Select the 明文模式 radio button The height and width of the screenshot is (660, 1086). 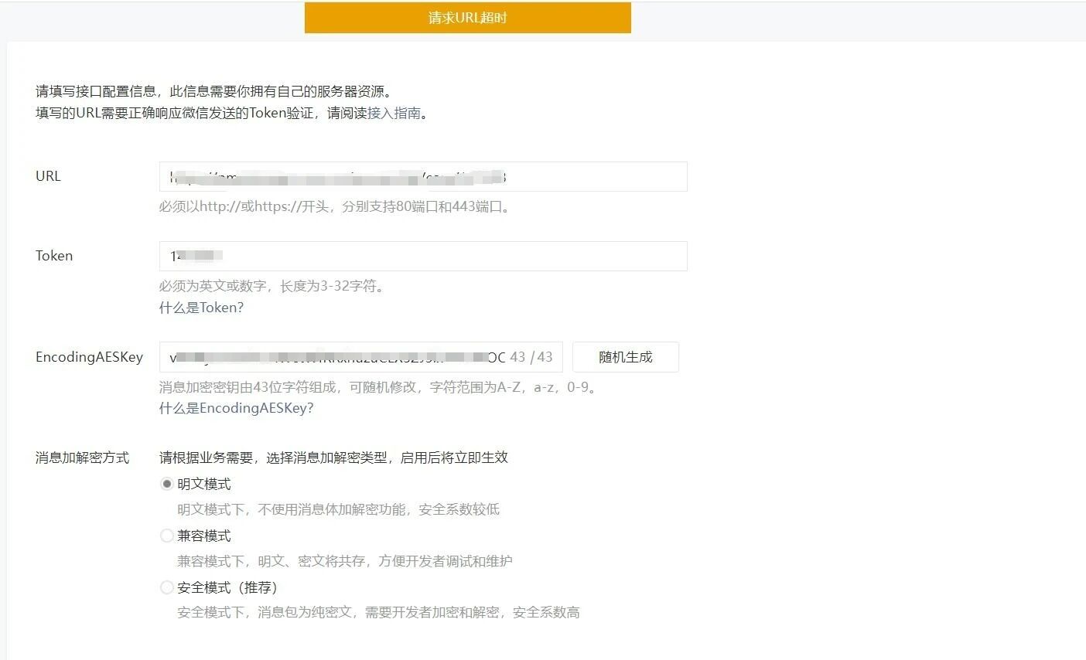166,484
